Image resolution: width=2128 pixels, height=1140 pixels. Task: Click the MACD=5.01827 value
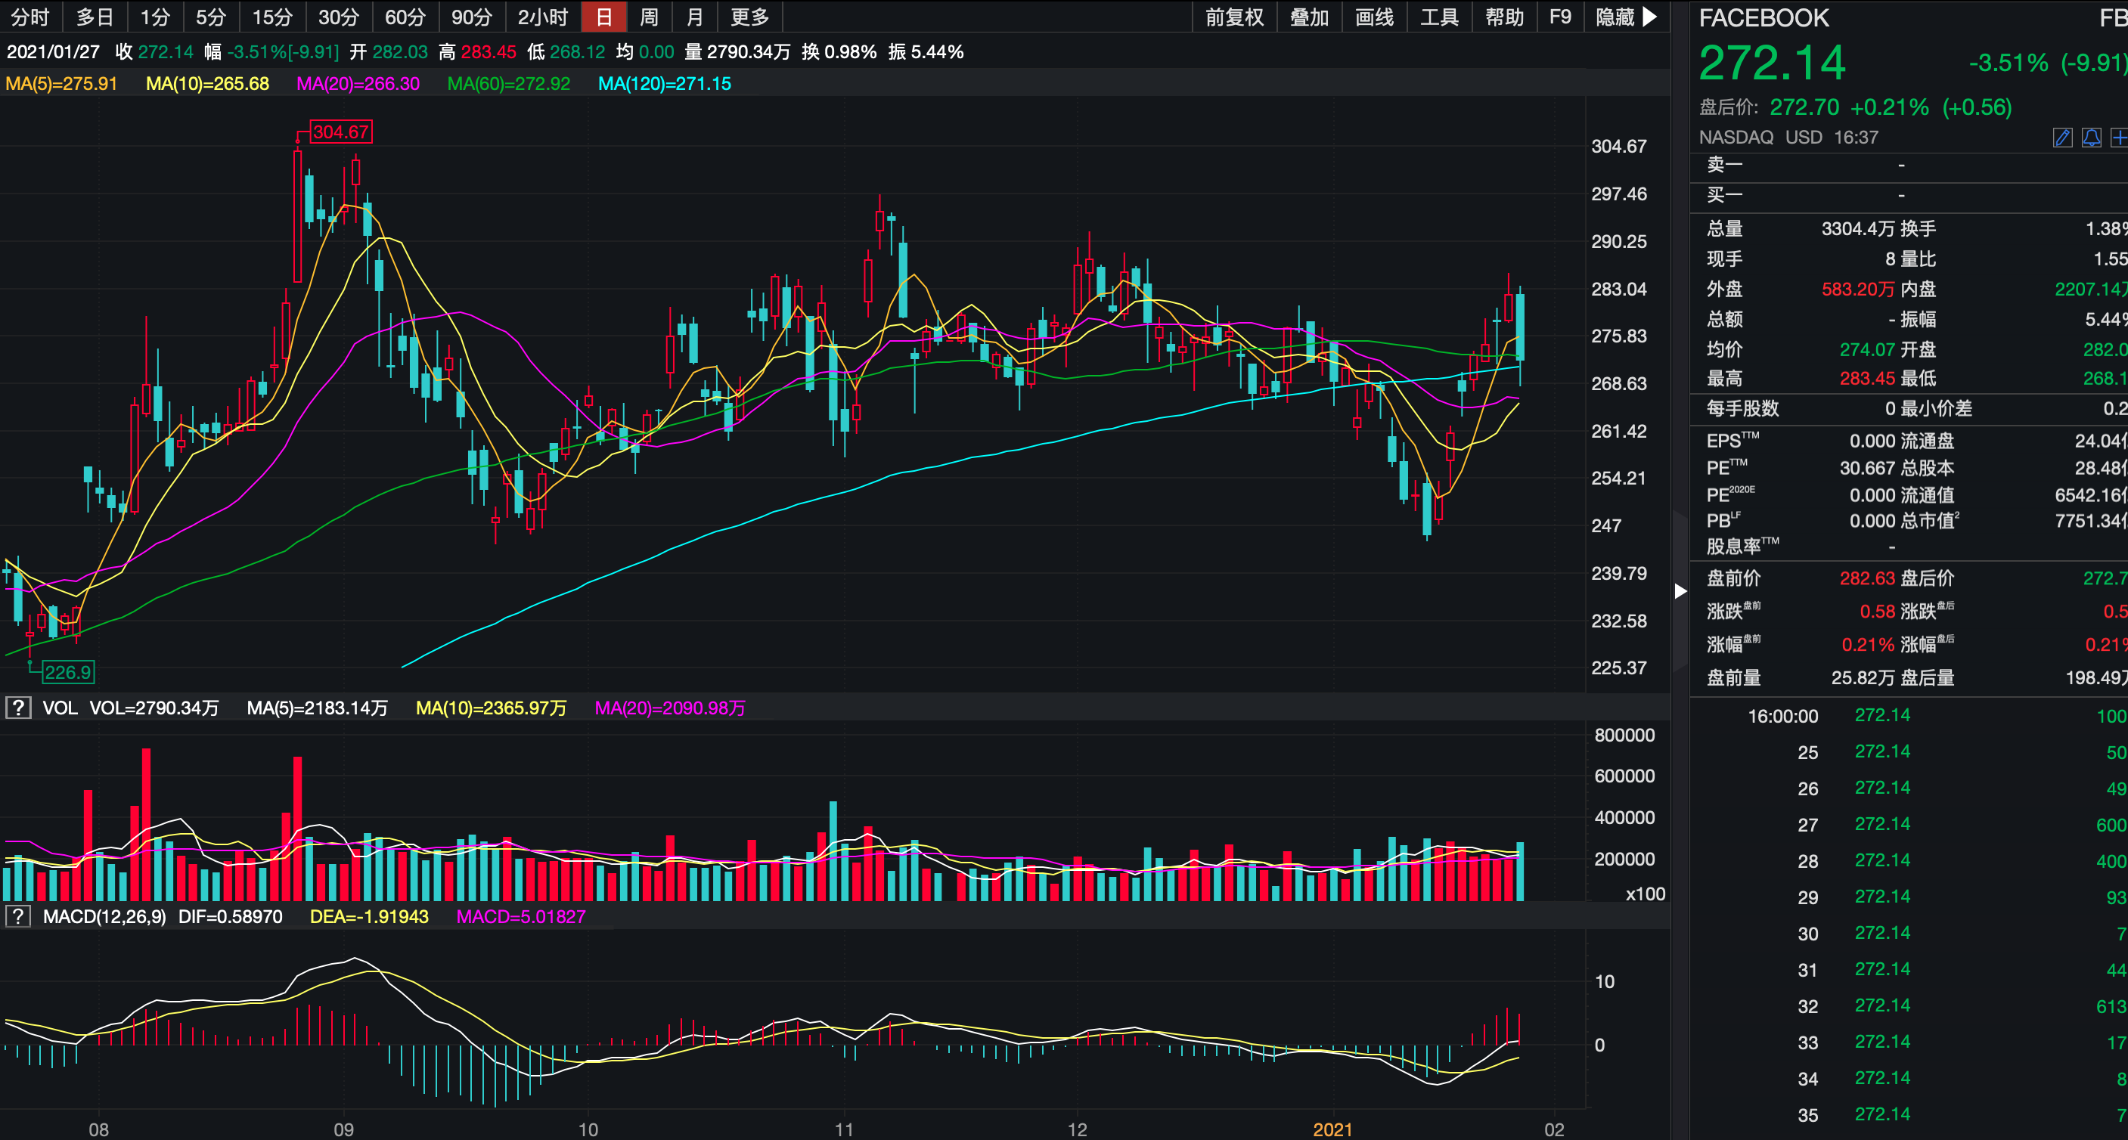(x=521, y=917)
